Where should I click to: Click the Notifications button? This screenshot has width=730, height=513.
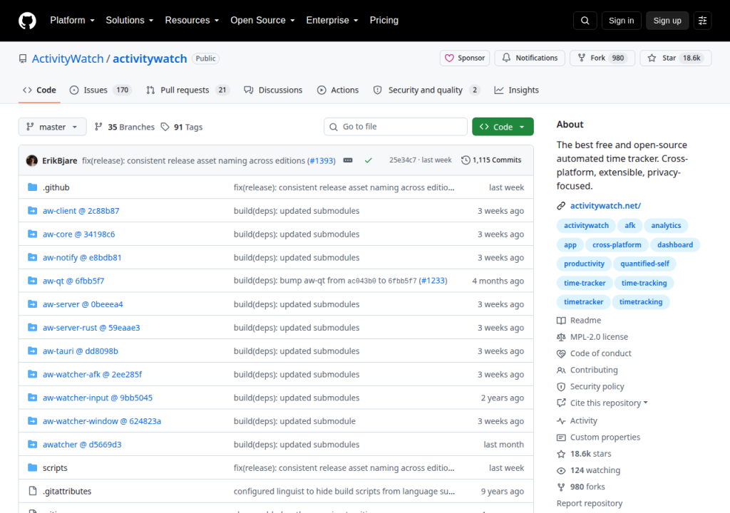(x=530, y=58)
